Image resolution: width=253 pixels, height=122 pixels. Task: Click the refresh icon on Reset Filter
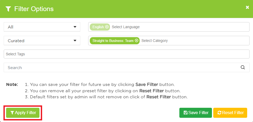(x=219, y=113)
